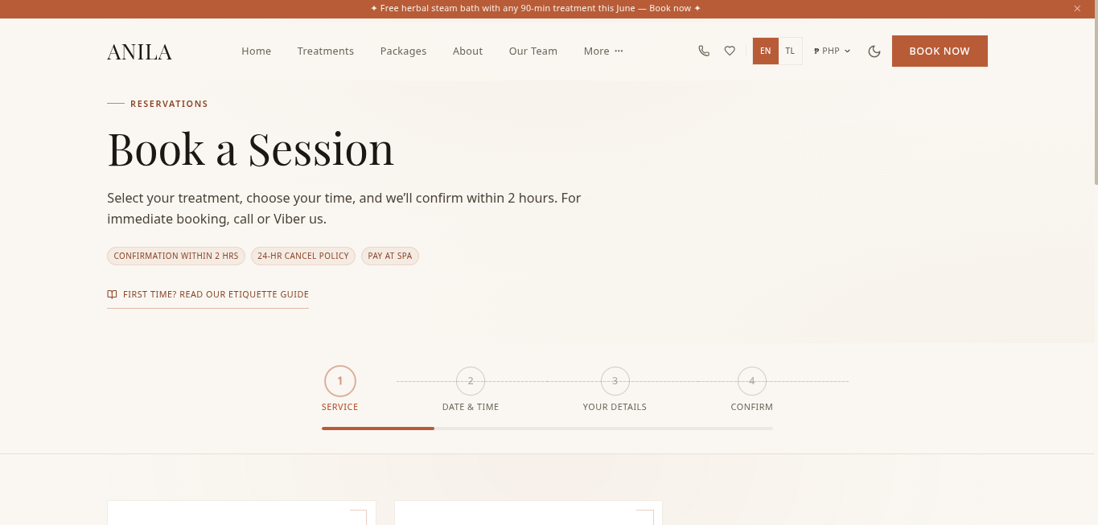Open favorites with the heart icon
1098x525 pixels.
[x=730, y=51]
